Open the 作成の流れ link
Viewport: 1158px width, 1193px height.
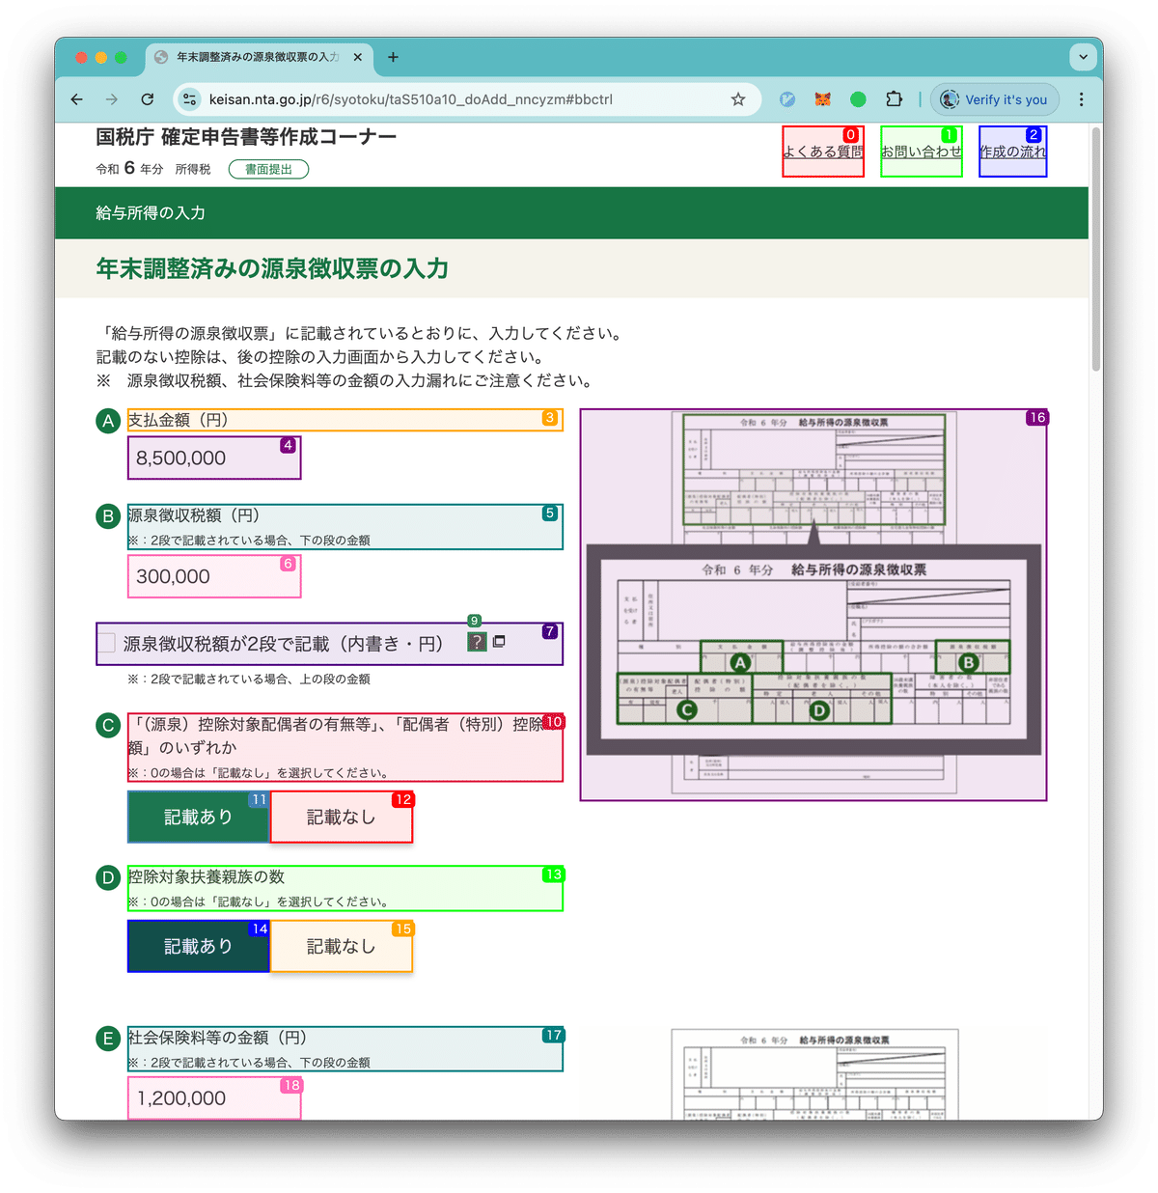tap(1013, 152)
